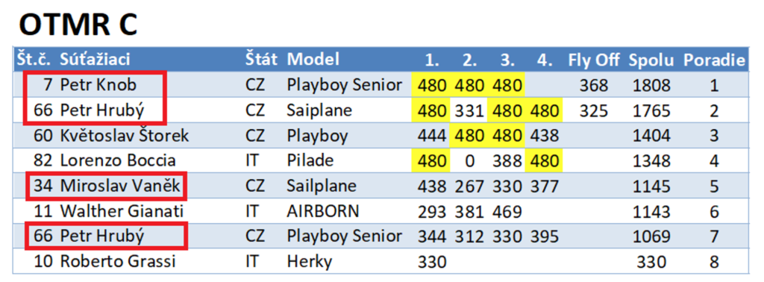
Task: Select the Fly Off score 368
Action: click(593, 86)
